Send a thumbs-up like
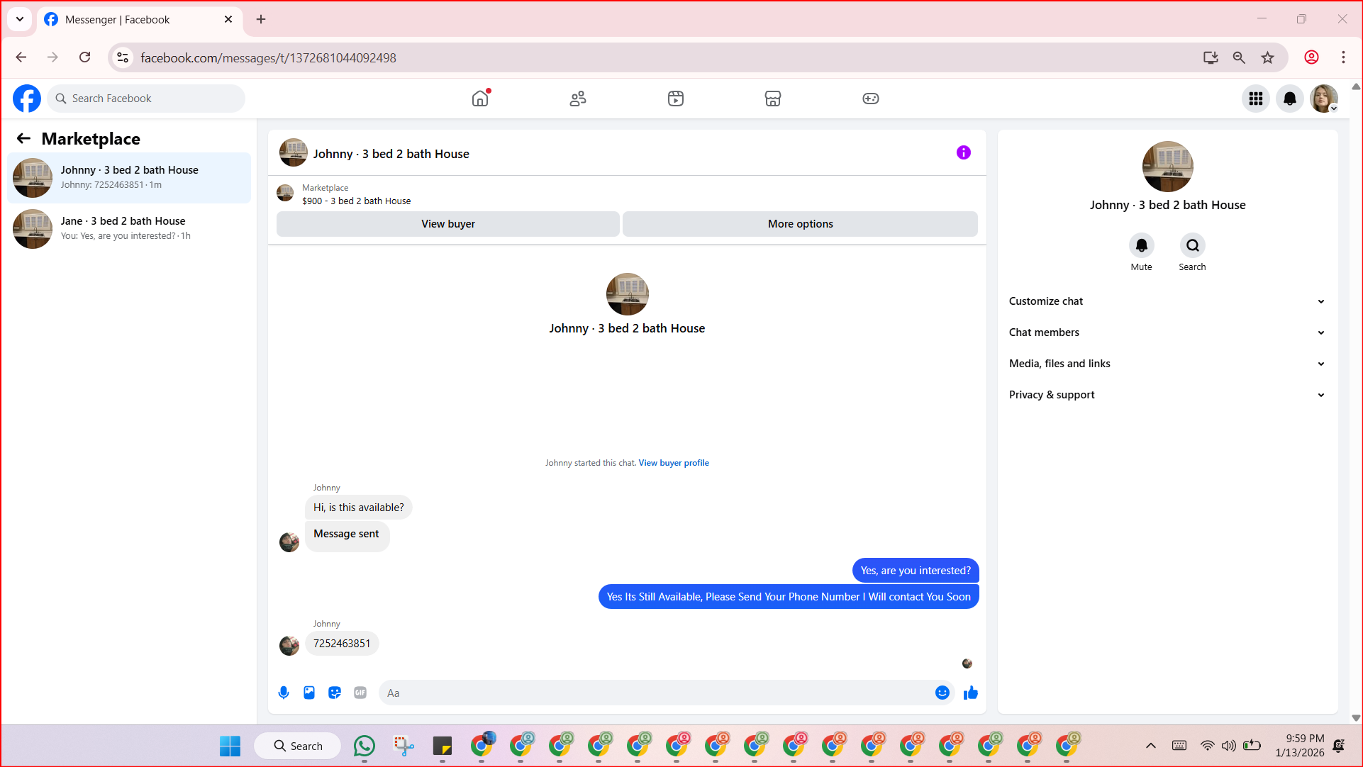The height and width of the screenshot is (767, 1363). [x=971, y=693]
